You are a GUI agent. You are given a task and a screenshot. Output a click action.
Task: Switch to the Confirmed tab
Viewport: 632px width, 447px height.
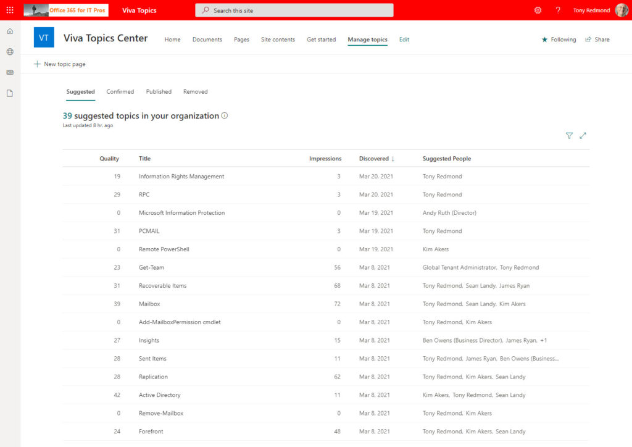pos(120,92)
